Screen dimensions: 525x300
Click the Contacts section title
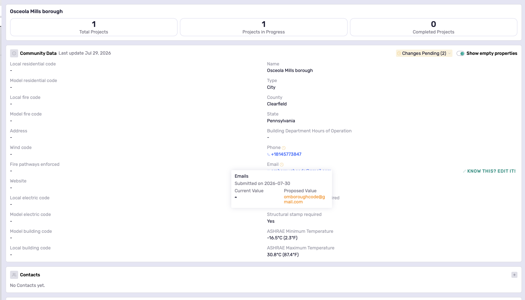pyautogui.click(x=30, y=275)
